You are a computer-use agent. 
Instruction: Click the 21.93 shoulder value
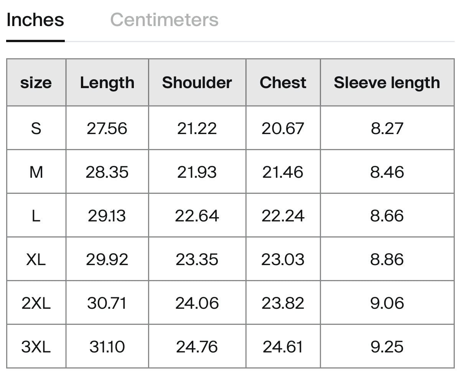point(197,172)
